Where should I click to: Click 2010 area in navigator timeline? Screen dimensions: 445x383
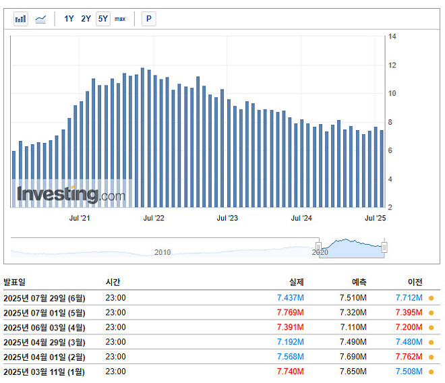162,252
